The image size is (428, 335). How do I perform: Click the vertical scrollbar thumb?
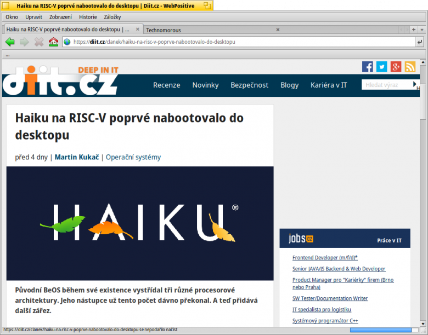[423, 102]
